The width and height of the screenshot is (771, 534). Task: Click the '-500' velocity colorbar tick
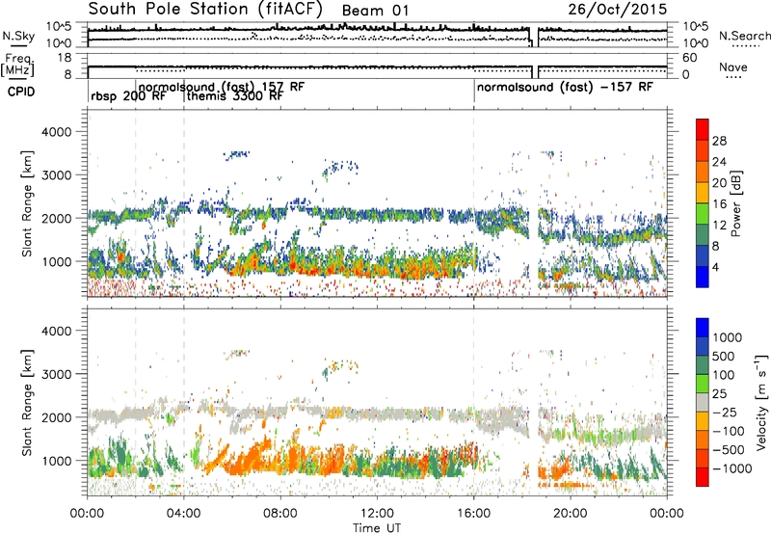729,449
